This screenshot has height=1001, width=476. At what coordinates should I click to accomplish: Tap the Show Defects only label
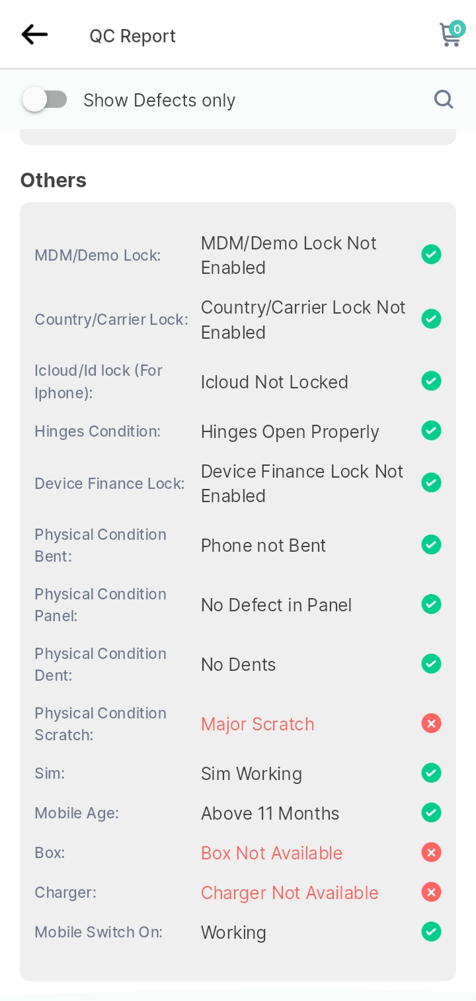pyautogui.click(x=159, y=100)
